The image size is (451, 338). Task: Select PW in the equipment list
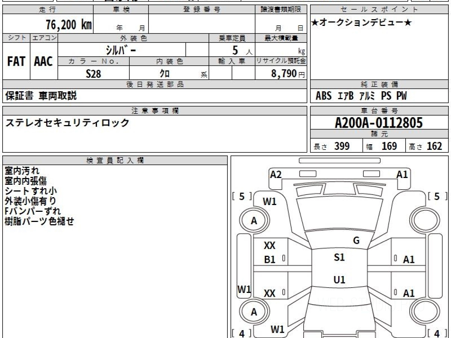(401, 96)
